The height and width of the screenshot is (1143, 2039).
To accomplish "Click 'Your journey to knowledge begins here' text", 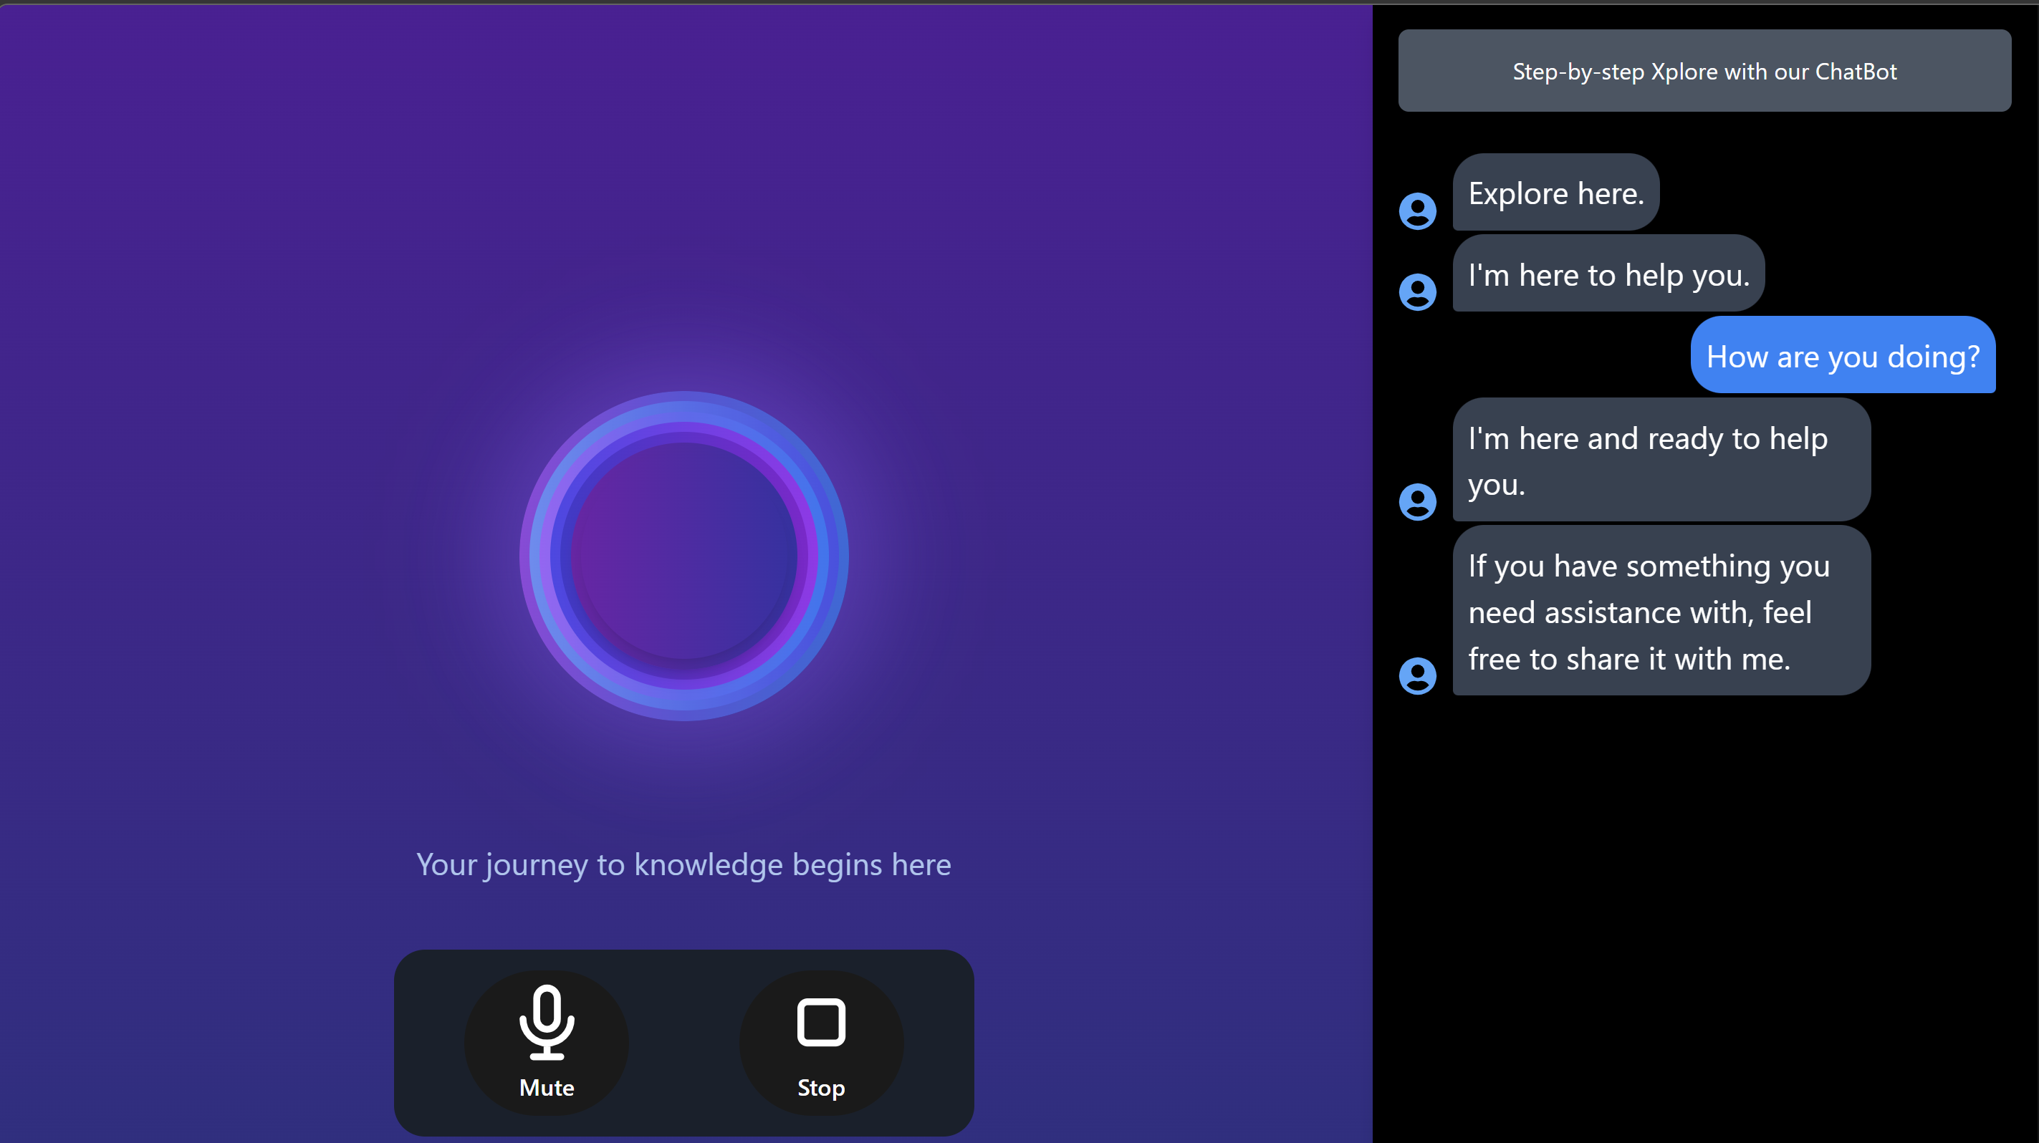I will pos(683,864).
